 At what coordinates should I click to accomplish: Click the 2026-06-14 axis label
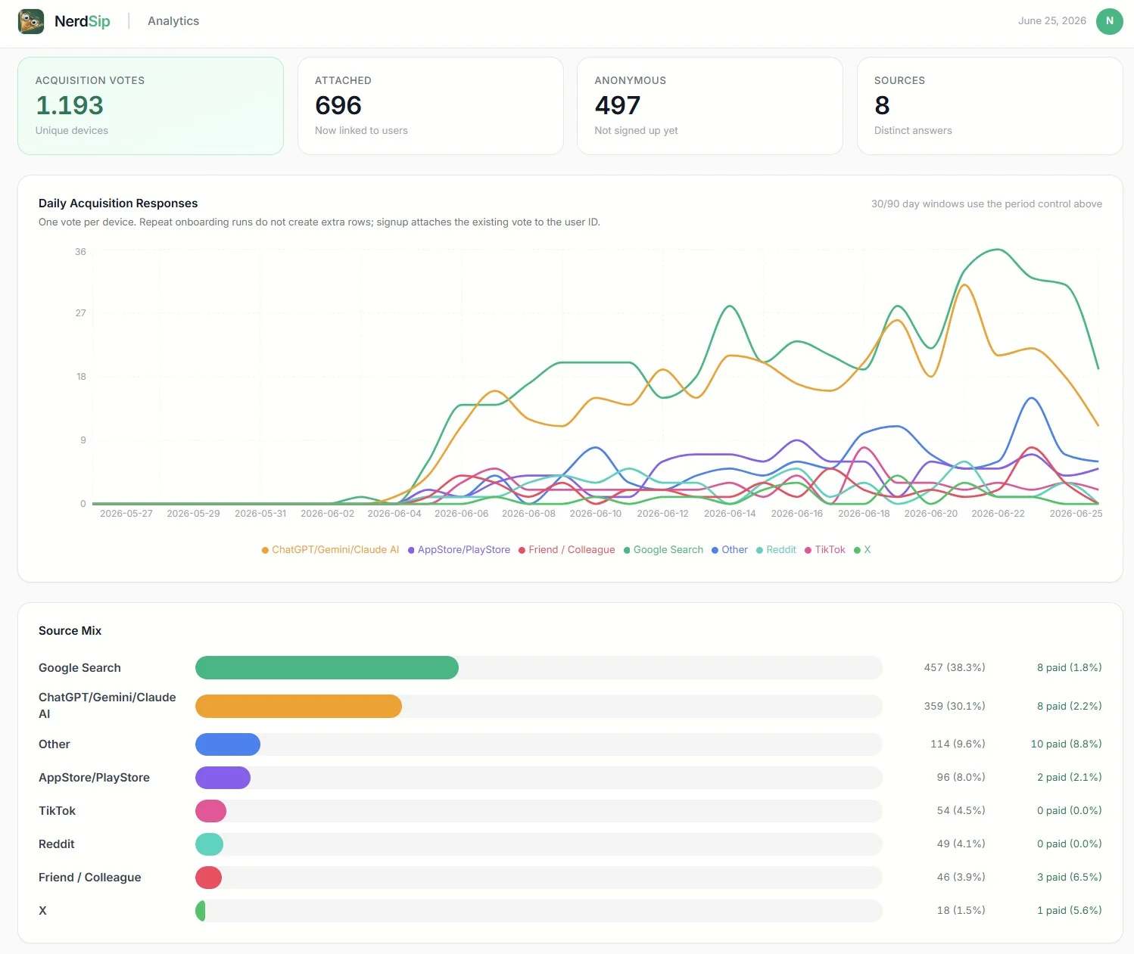(x=730, y=514)
